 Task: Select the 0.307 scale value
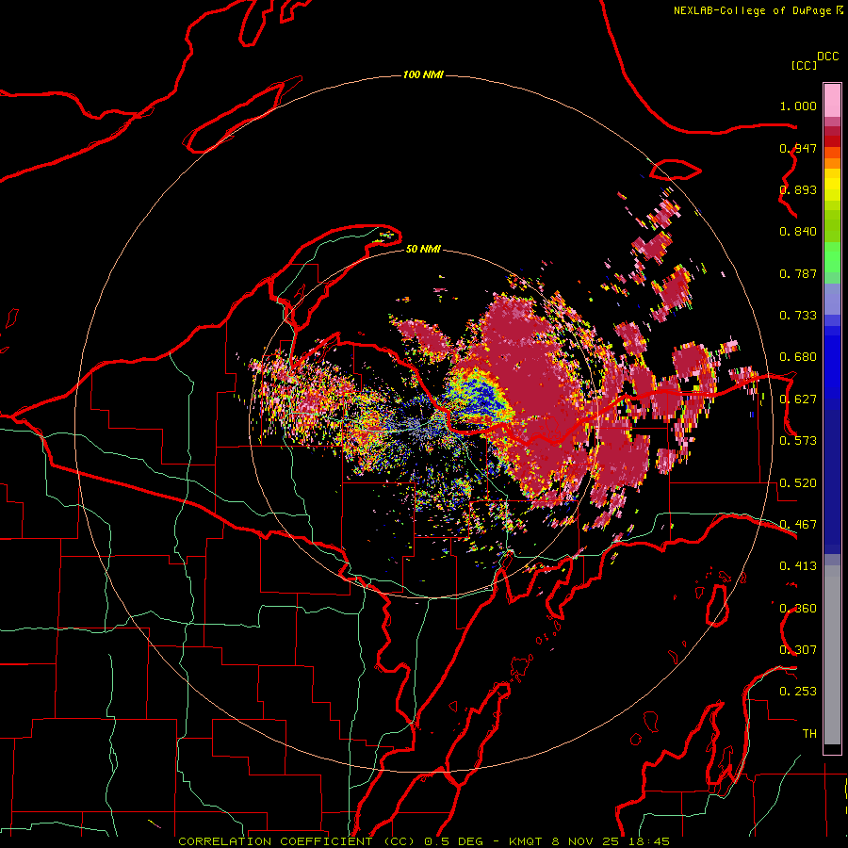coord(798,650)
